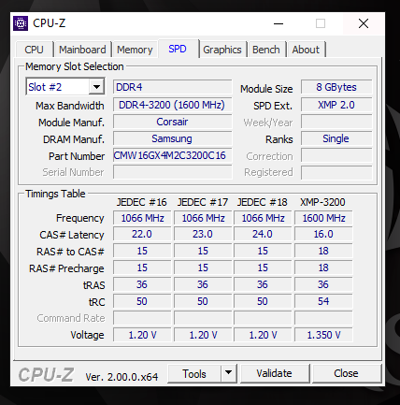Click RAS# Precharge XMP value 18
Image resolution: width=400 pixels, height=405 pixels.
click(323, 268)
